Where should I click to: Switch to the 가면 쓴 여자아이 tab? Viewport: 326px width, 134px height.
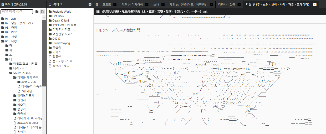tap(133, 5)
